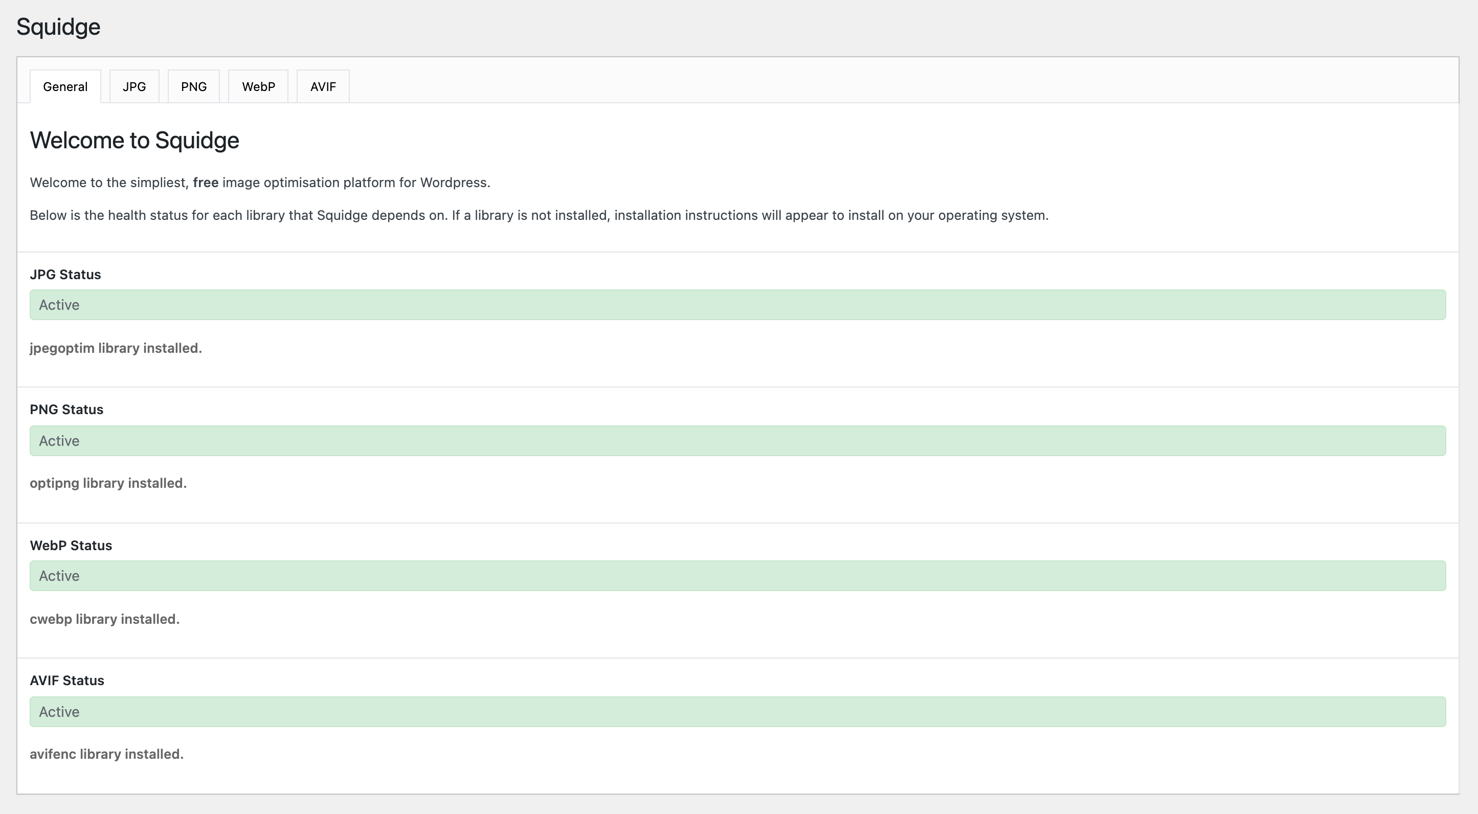Click the avifenc library installed text

107,754
